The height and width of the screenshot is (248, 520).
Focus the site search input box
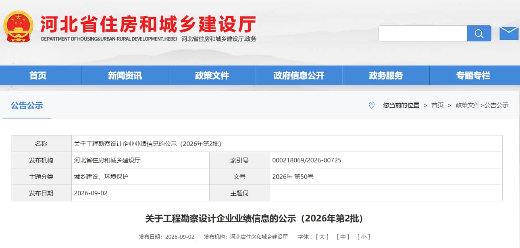pyautogui.click(x=423, y=33)
